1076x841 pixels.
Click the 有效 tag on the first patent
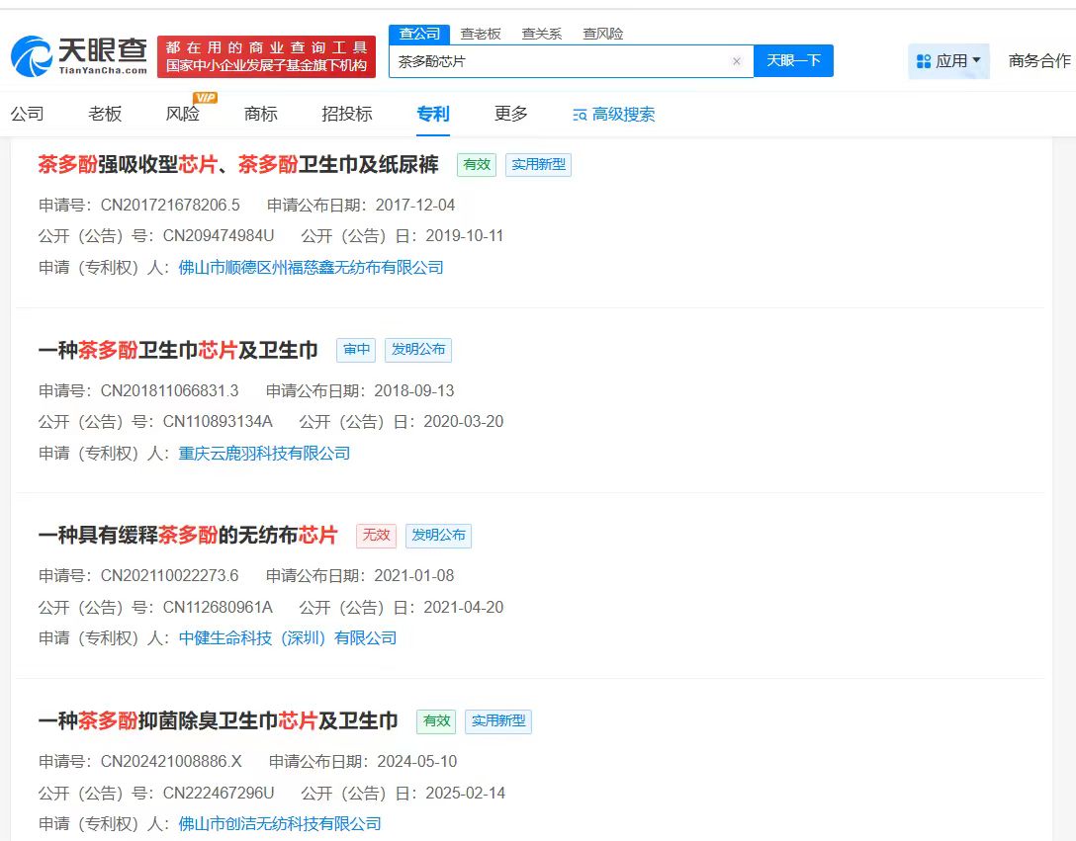[x=477, y=165]
